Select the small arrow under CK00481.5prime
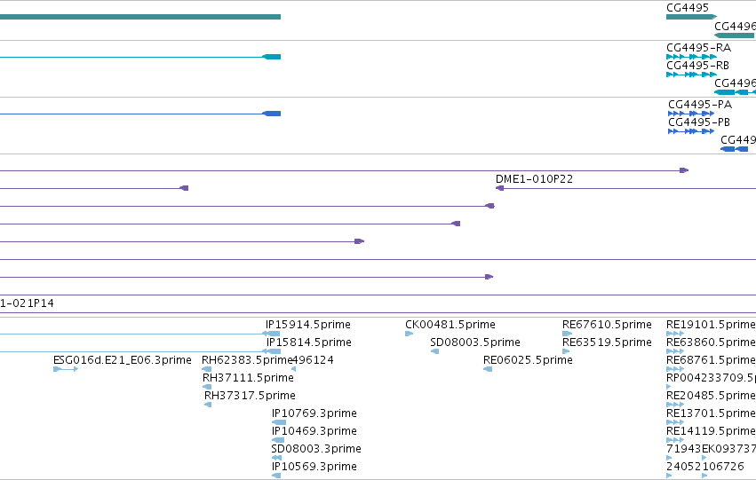756x480 pixels. click(410, 334)
